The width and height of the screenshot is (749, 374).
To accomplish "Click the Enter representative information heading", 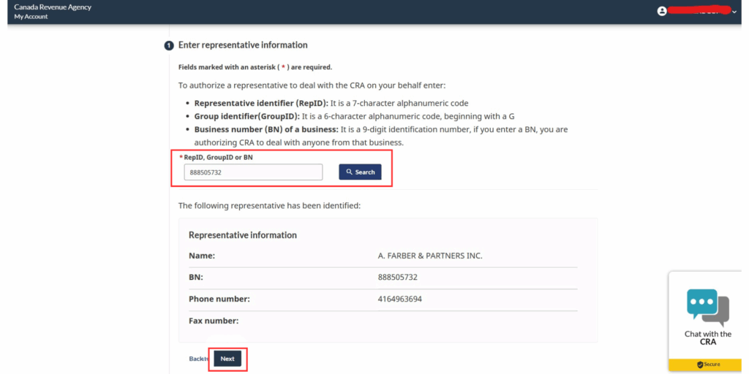I will [x=243, y=45].
